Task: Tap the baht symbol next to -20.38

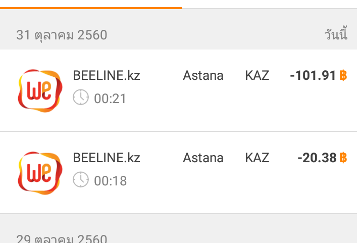Action: click(343, 158)
